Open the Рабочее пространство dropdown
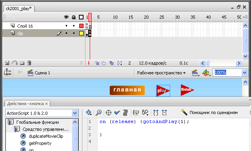 [x=161, y=73]
